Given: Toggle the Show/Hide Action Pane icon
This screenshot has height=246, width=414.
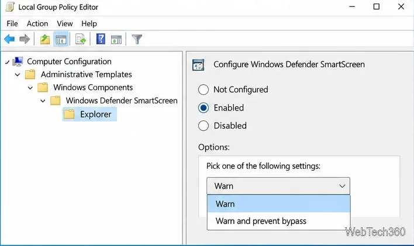Looking at the screenshot, I should [x=116, y=40].
